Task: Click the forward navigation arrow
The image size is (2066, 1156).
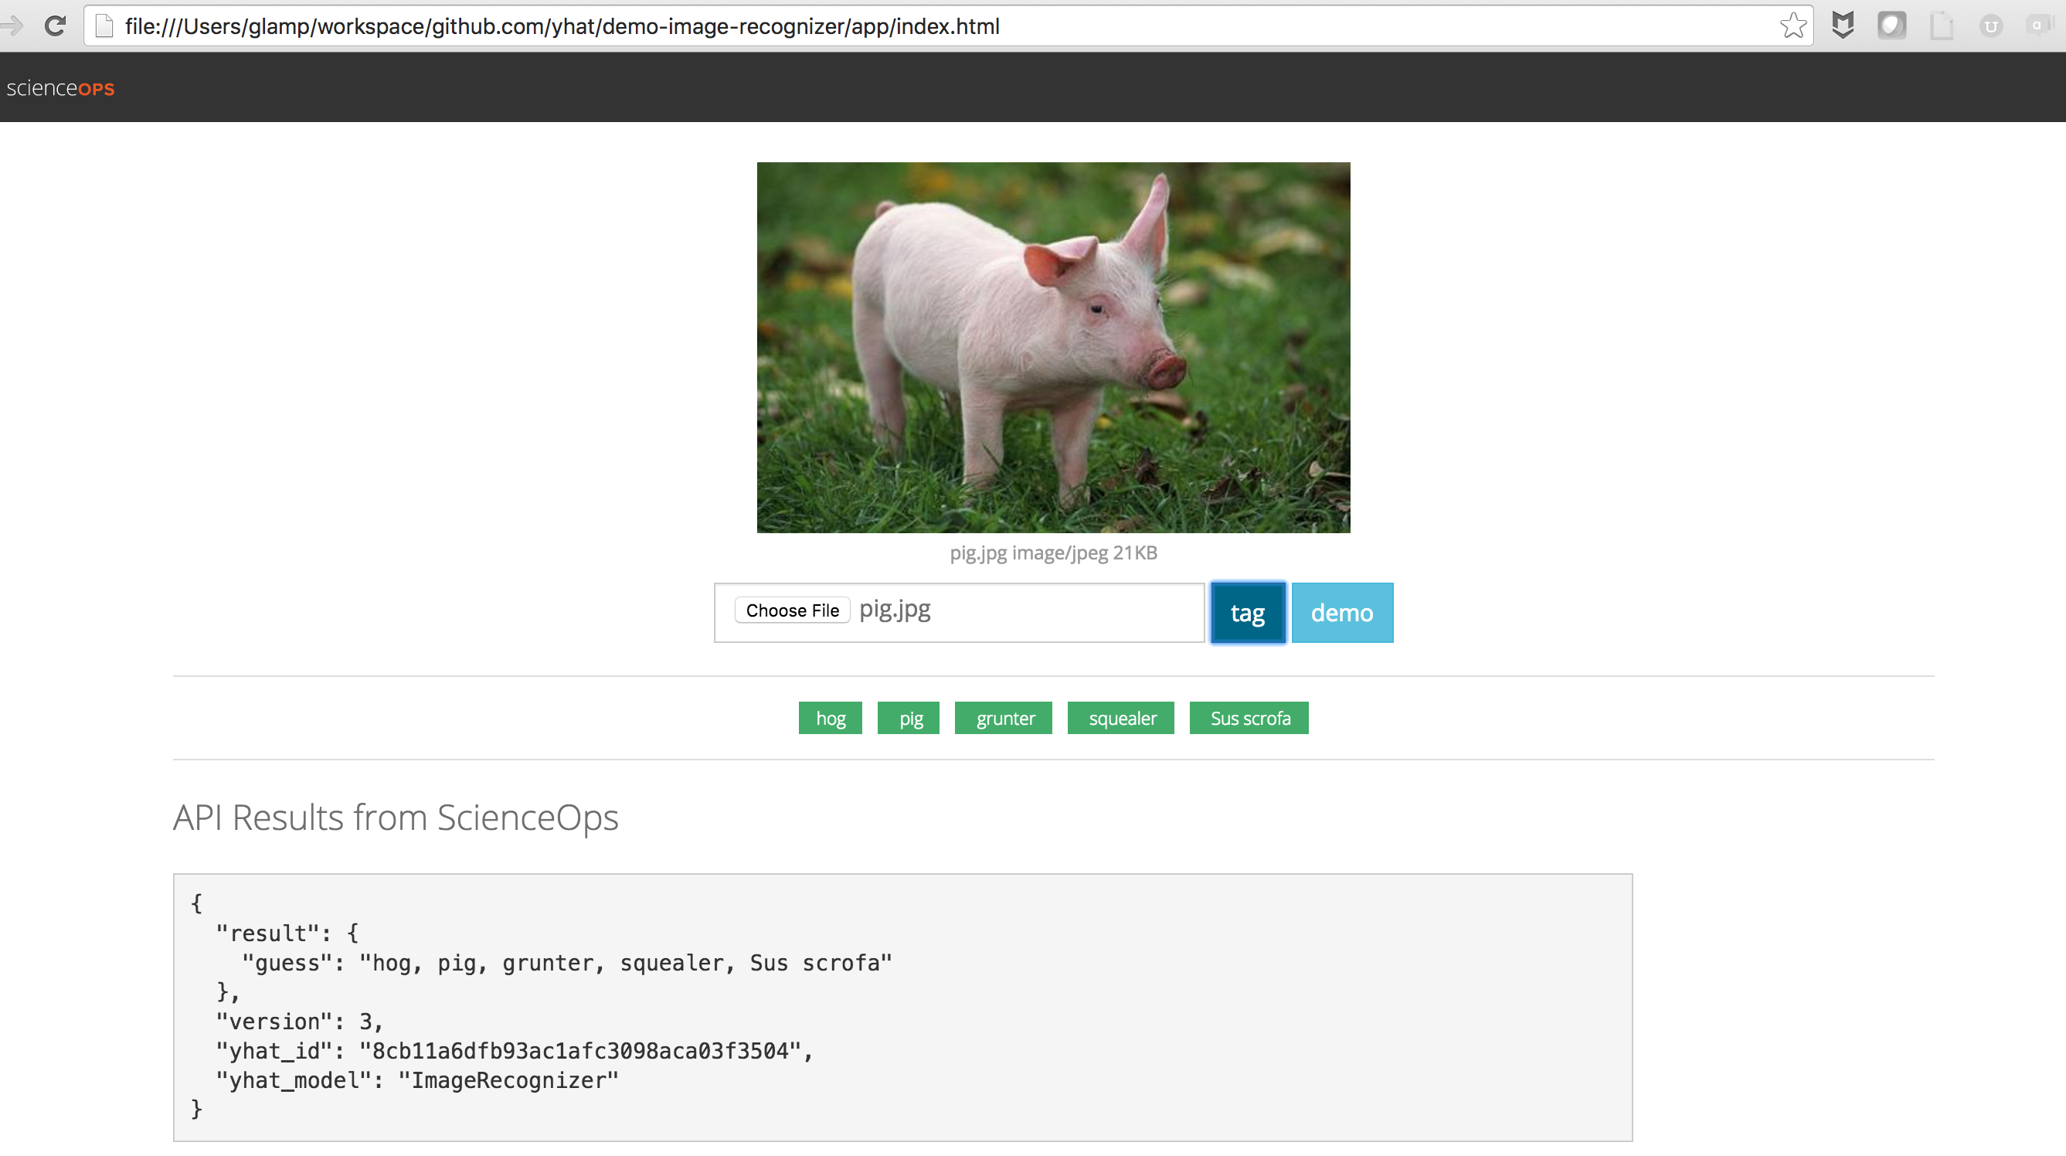Action: (x=12, y=25)
